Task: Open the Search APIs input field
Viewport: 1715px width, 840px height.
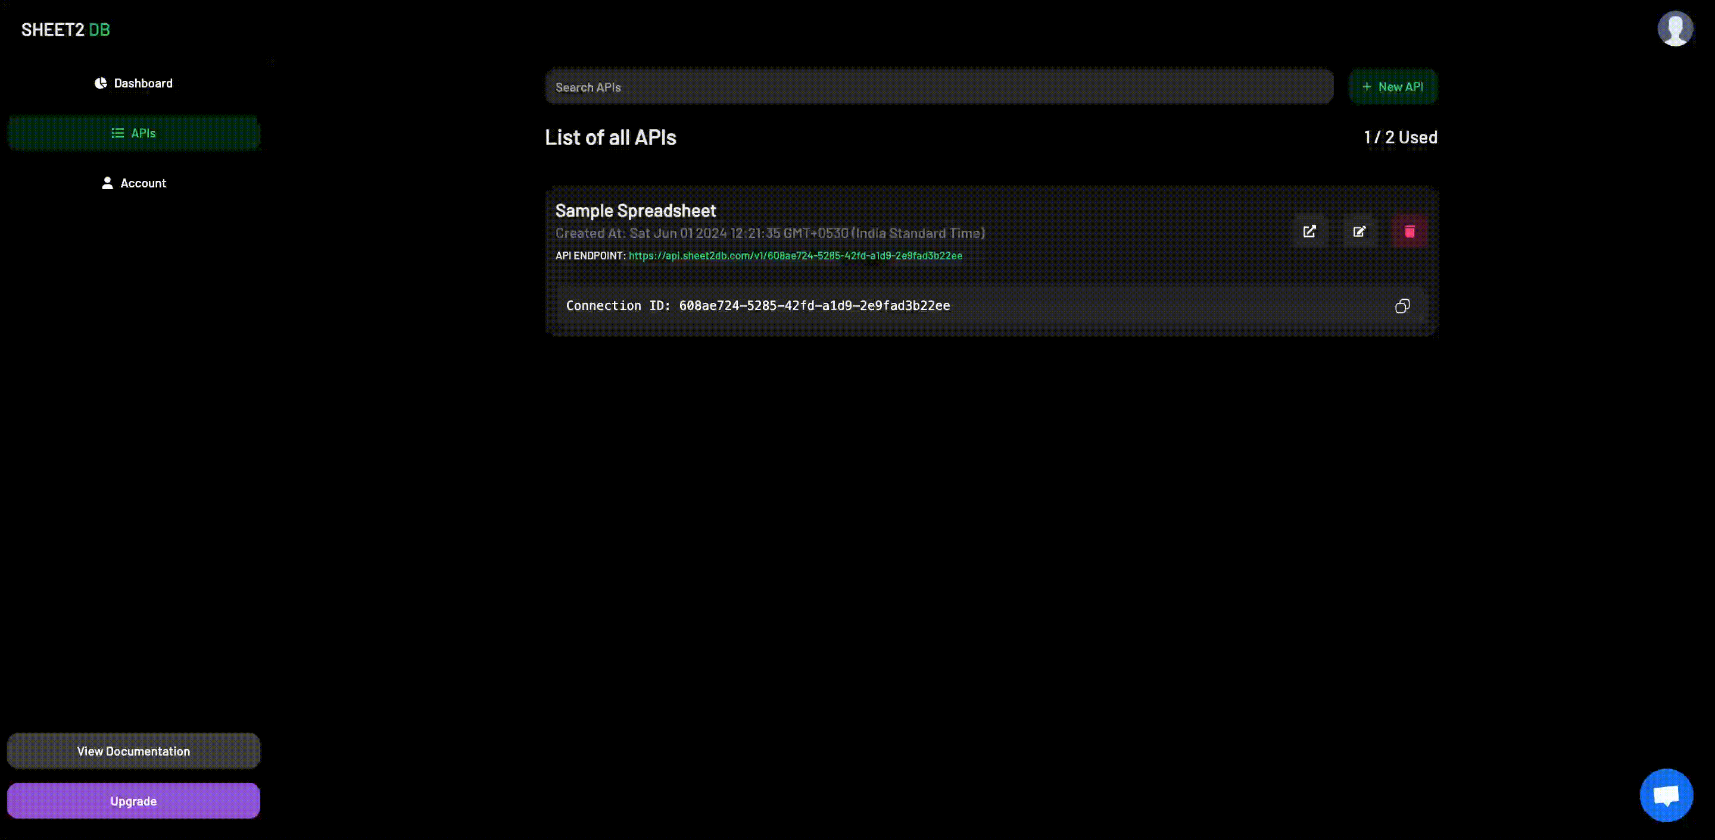Action: 938,86
